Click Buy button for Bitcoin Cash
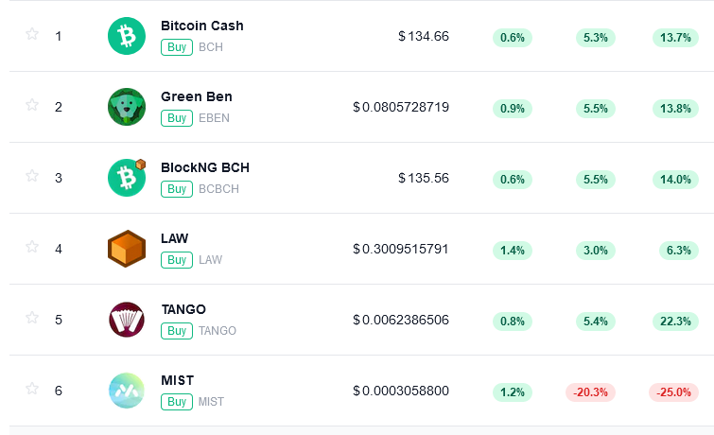This screenshot has width=714, height=435. [x=177, y=47]
